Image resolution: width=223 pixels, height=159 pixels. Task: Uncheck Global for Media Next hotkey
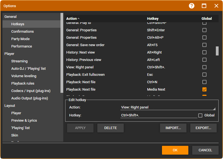[x=204, y=90]
